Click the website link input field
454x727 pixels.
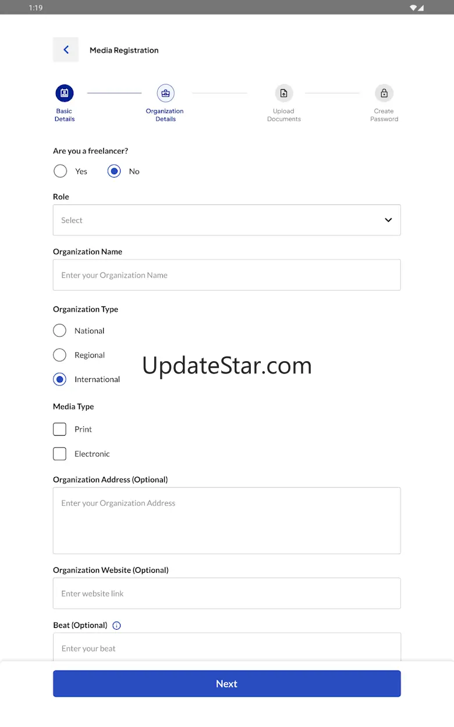coord(226,594)
